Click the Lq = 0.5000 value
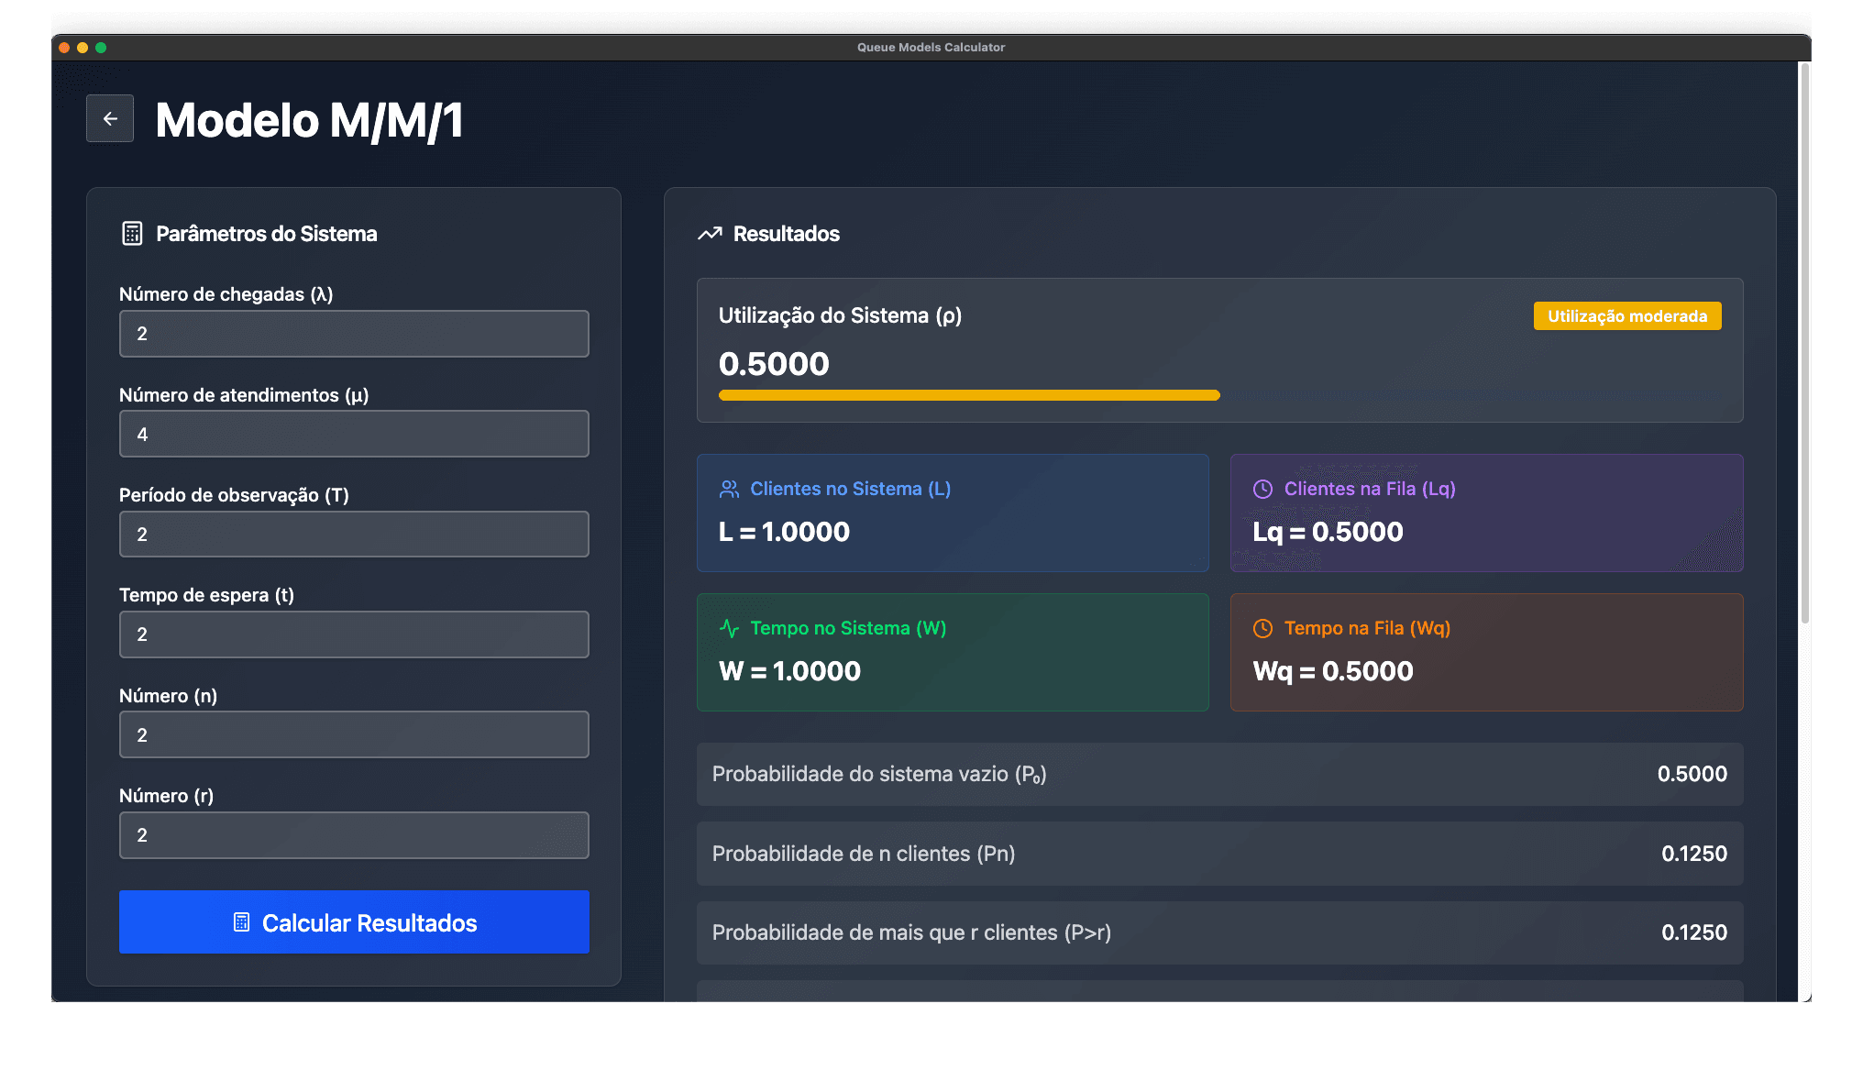This screenshot has height=1070, width=1863. pyautogui.click(x=1328, y=532)
